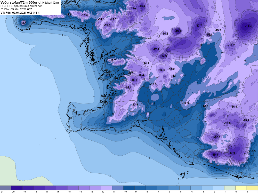Choose the legend swatch between -5 and -4

(185, 188)
